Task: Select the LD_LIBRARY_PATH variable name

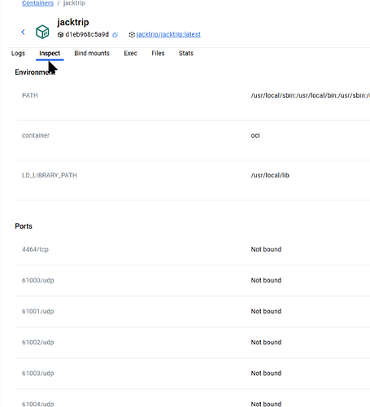Action: 50,175
